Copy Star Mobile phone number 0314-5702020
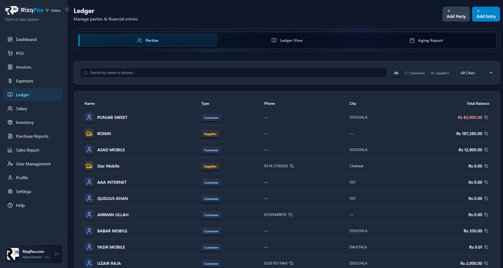The image size is (503, 268). (x=292, y=166)
